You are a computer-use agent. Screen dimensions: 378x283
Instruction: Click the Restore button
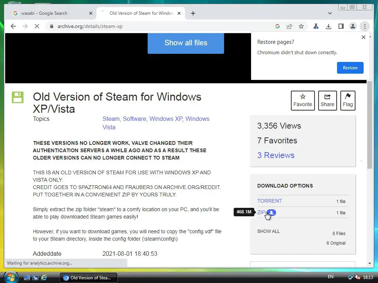coord(350,68)
